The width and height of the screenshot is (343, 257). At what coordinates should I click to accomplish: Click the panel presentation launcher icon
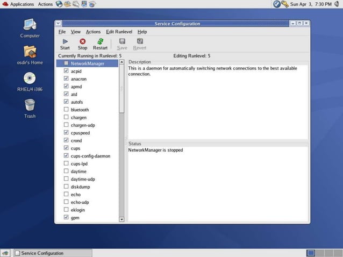[84, 4]
